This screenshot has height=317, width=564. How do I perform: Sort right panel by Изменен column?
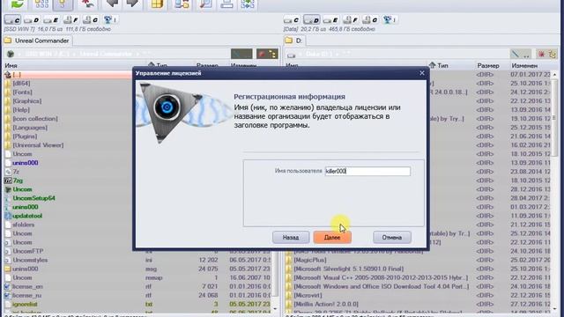524,66
